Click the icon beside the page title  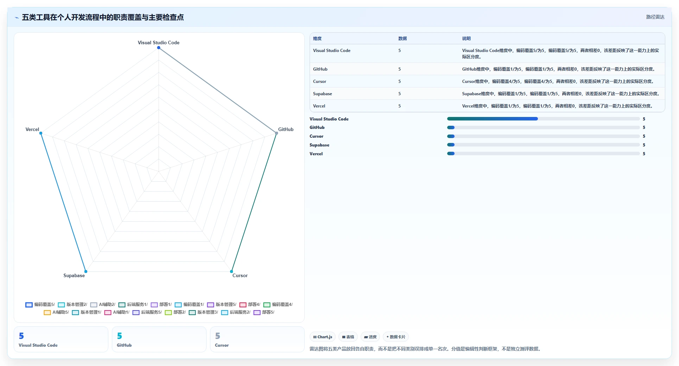tap(17, 18)
